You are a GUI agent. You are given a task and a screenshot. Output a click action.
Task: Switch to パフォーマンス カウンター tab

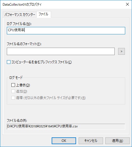pos(20,15)
